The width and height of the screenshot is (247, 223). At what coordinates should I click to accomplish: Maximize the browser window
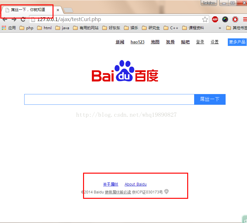pyautogui.click(x=232, y=3)
